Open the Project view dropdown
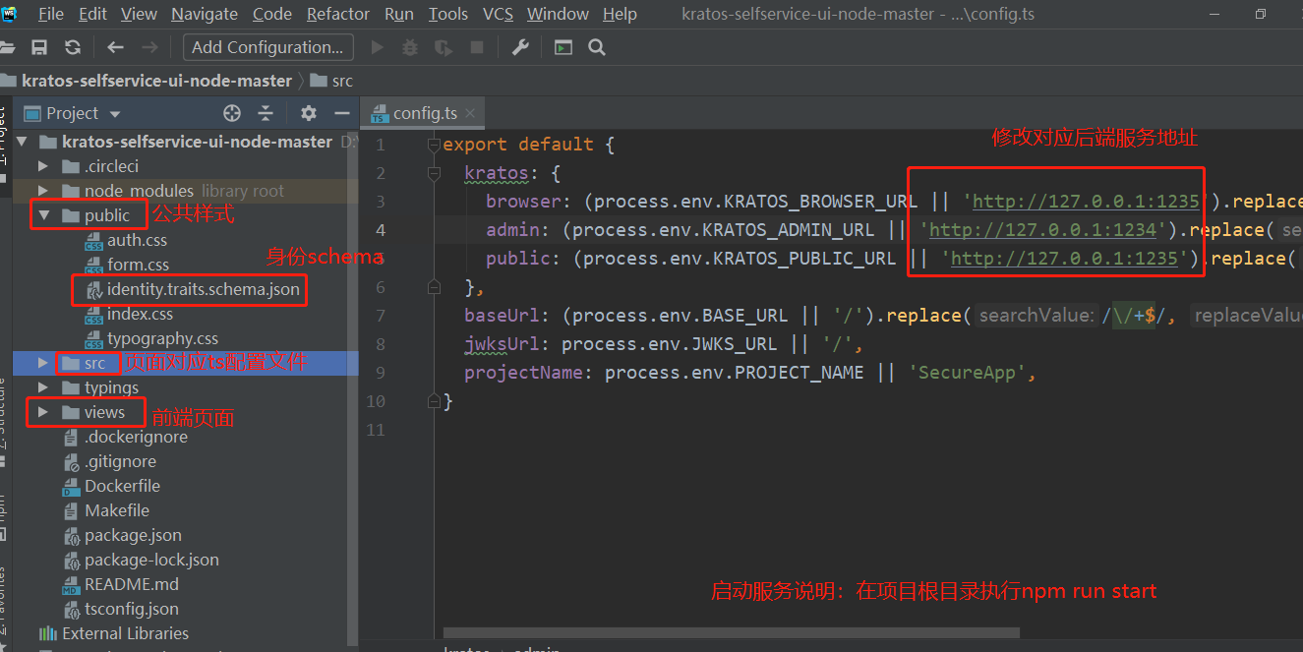The image size is (1303, 652). (x=115, y=114)
